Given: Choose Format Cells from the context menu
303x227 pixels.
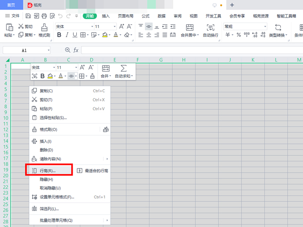Looking at the screenshot, I should [70, 197].
